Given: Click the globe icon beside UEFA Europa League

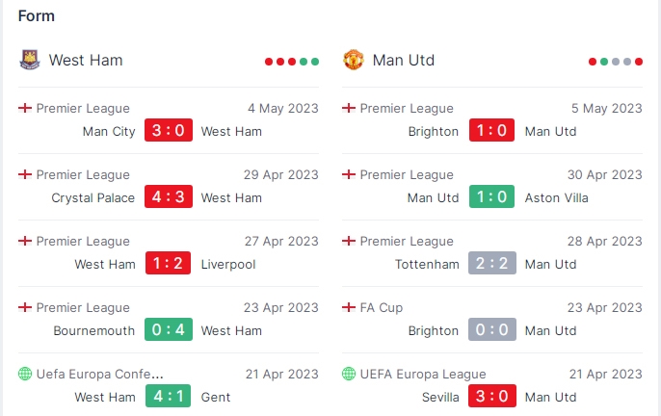Looking at the screenshot, I should [349, 374].
